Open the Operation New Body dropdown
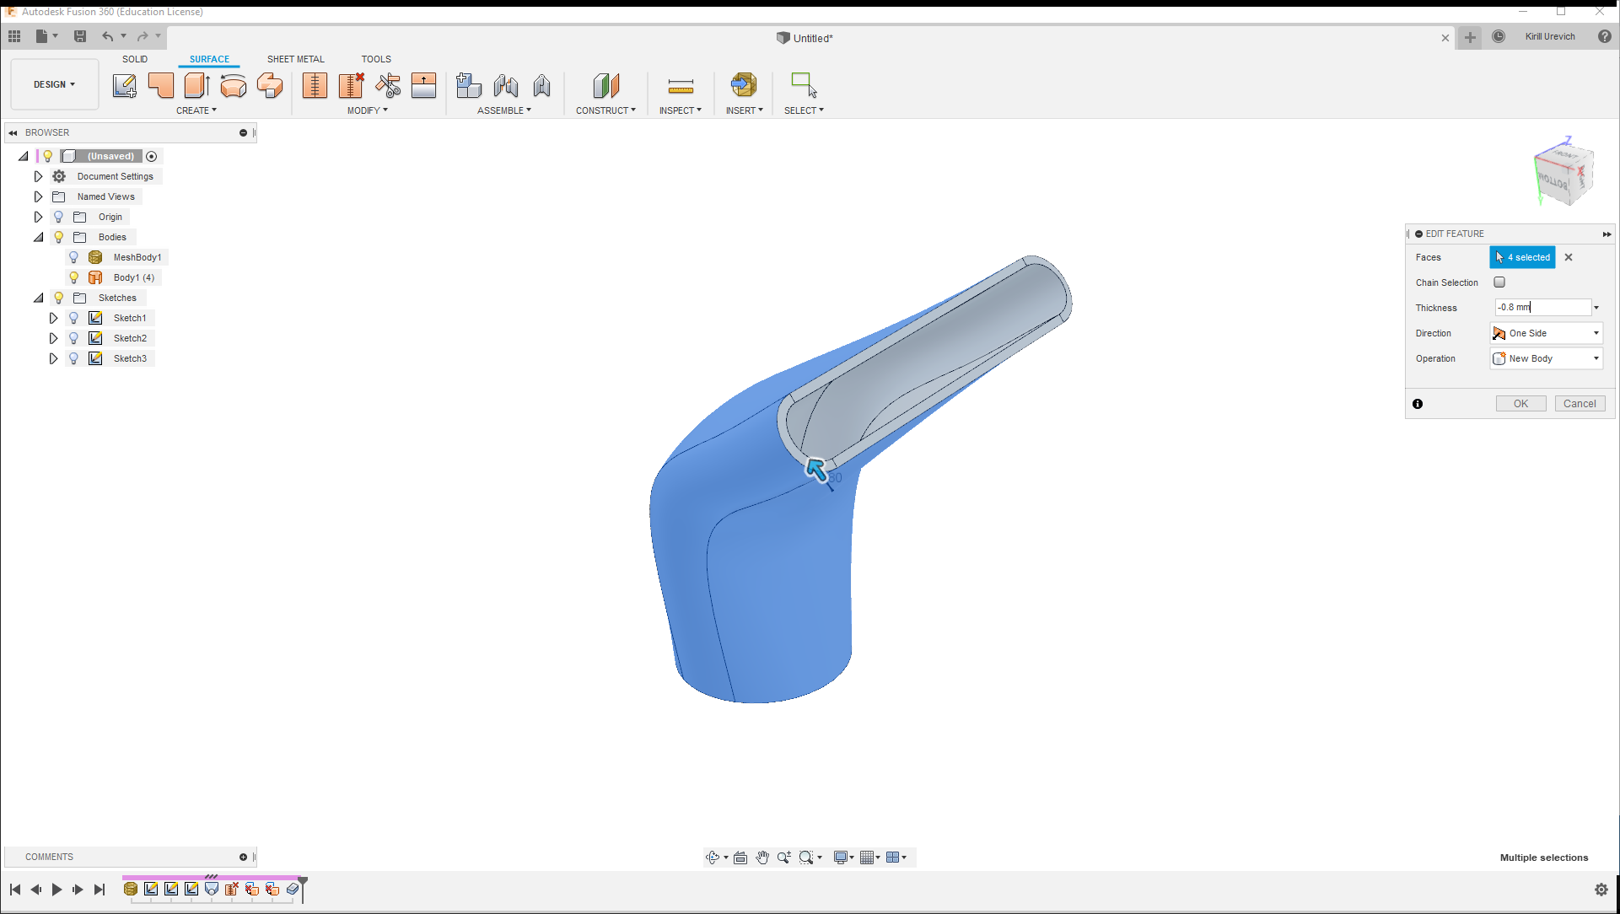 click(1547, 358)
